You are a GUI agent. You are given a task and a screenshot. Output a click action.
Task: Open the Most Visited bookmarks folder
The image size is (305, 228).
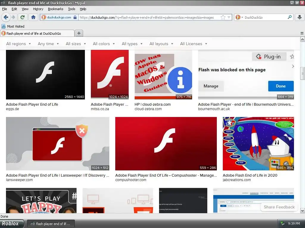(x=13, y=26)
